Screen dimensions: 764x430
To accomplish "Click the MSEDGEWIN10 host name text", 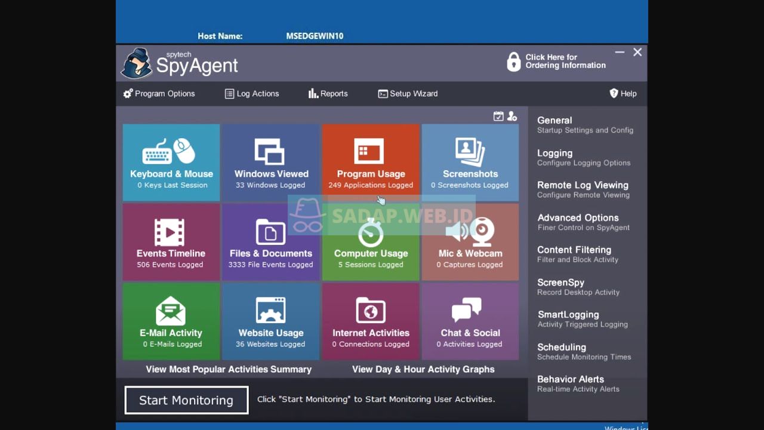I will coord(315,36).
